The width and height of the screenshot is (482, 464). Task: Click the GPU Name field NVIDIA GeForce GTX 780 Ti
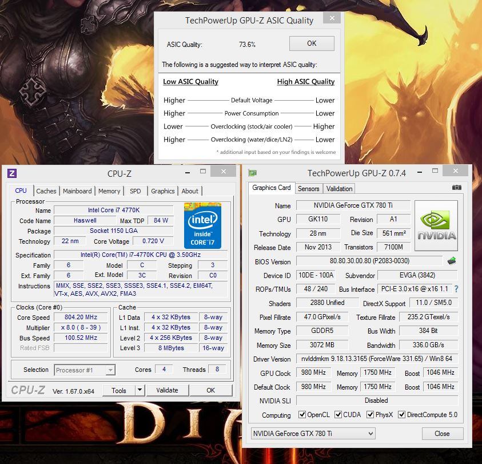tap(353, 205)
